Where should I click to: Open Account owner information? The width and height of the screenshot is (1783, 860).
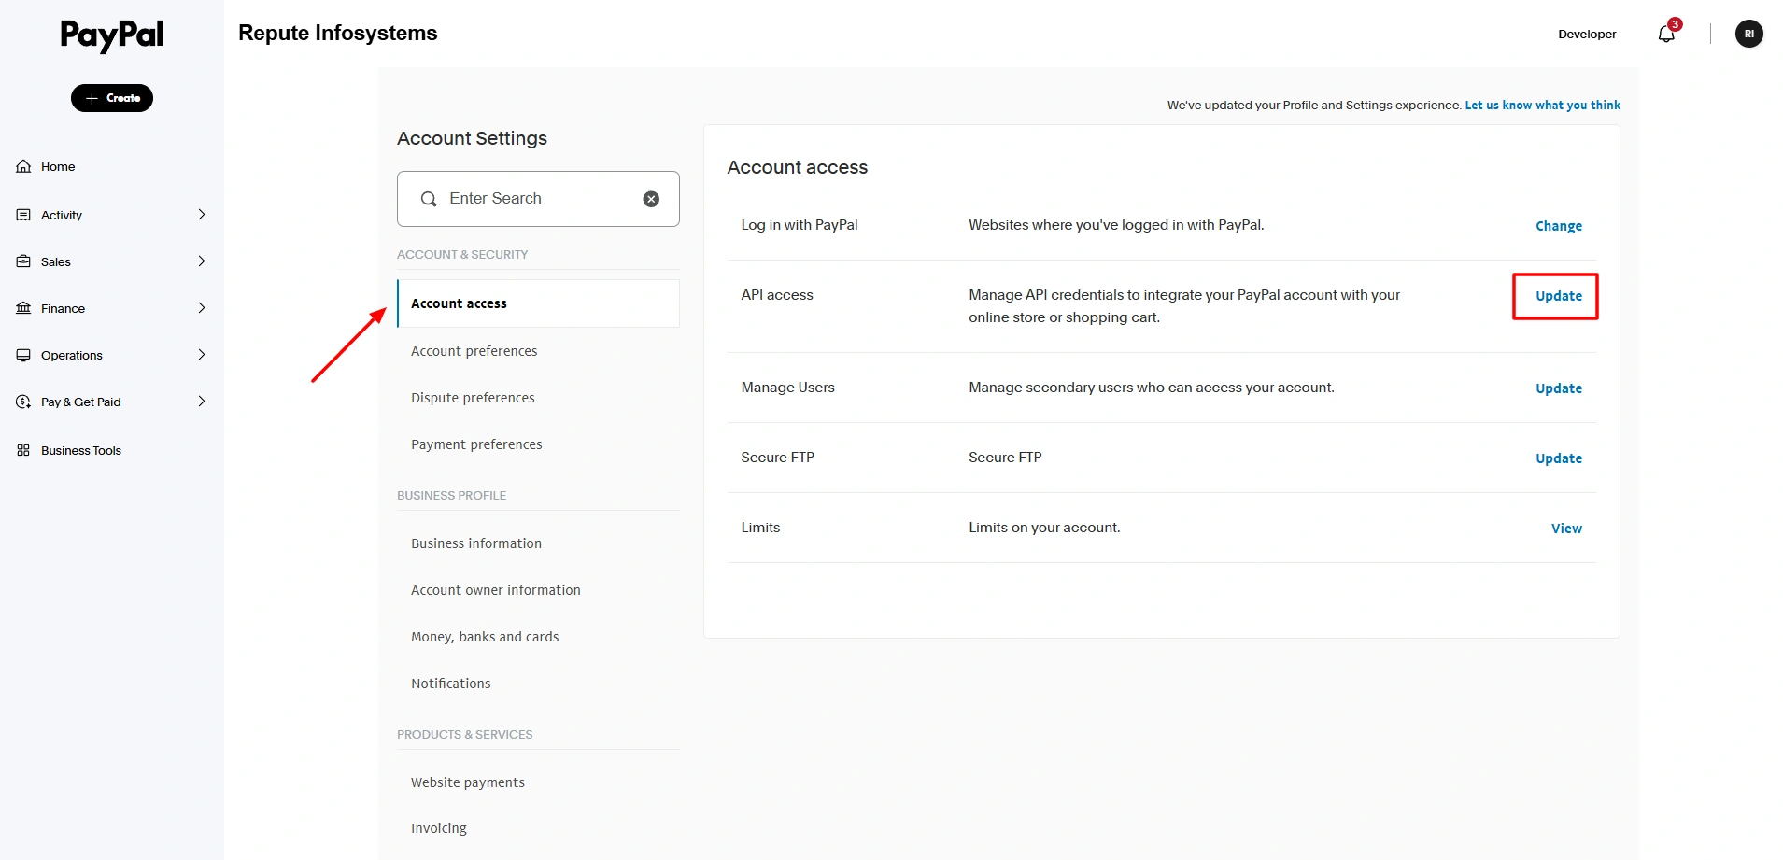496,590
